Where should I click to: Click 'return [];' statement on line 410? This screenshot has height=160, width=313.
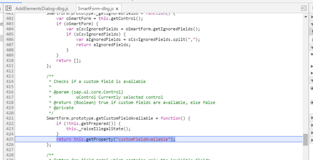point(69,61)
